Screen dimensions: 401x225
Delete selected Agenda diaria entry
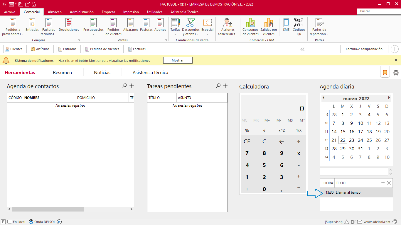389,183
